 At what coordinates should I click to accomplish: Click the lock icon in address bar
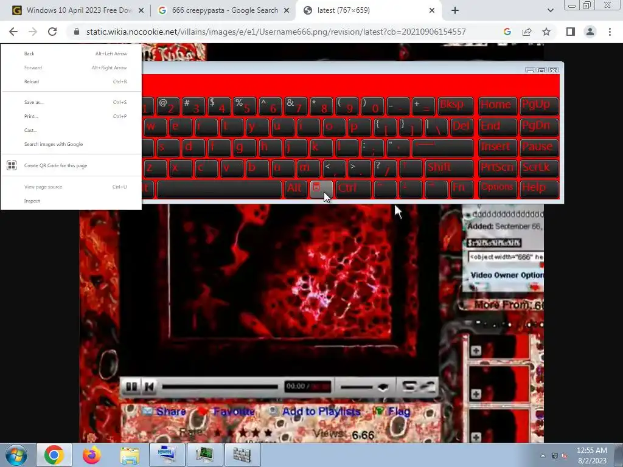coord(77,32)
